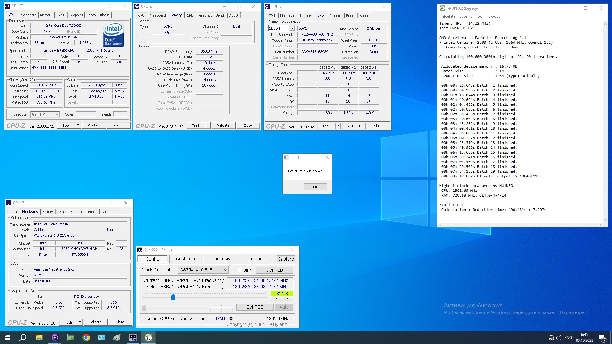This screenshot has height=344, width=612.
Task: Open taskbar search magnifier
Action: pos(23,338)
